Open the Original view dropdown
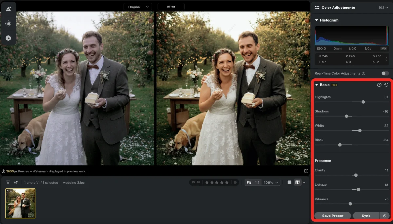The width and height of the screenshot is (393, 224). [138, 7]
